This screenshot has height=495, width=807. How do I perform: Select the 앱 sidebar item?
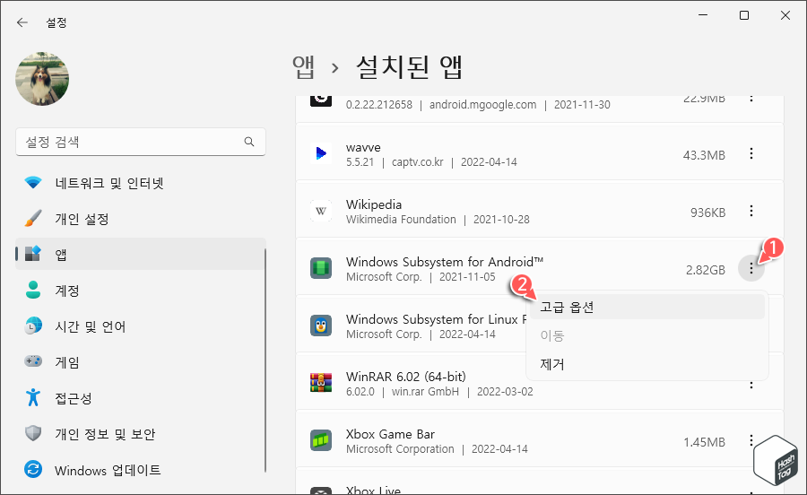pos(141,254)
